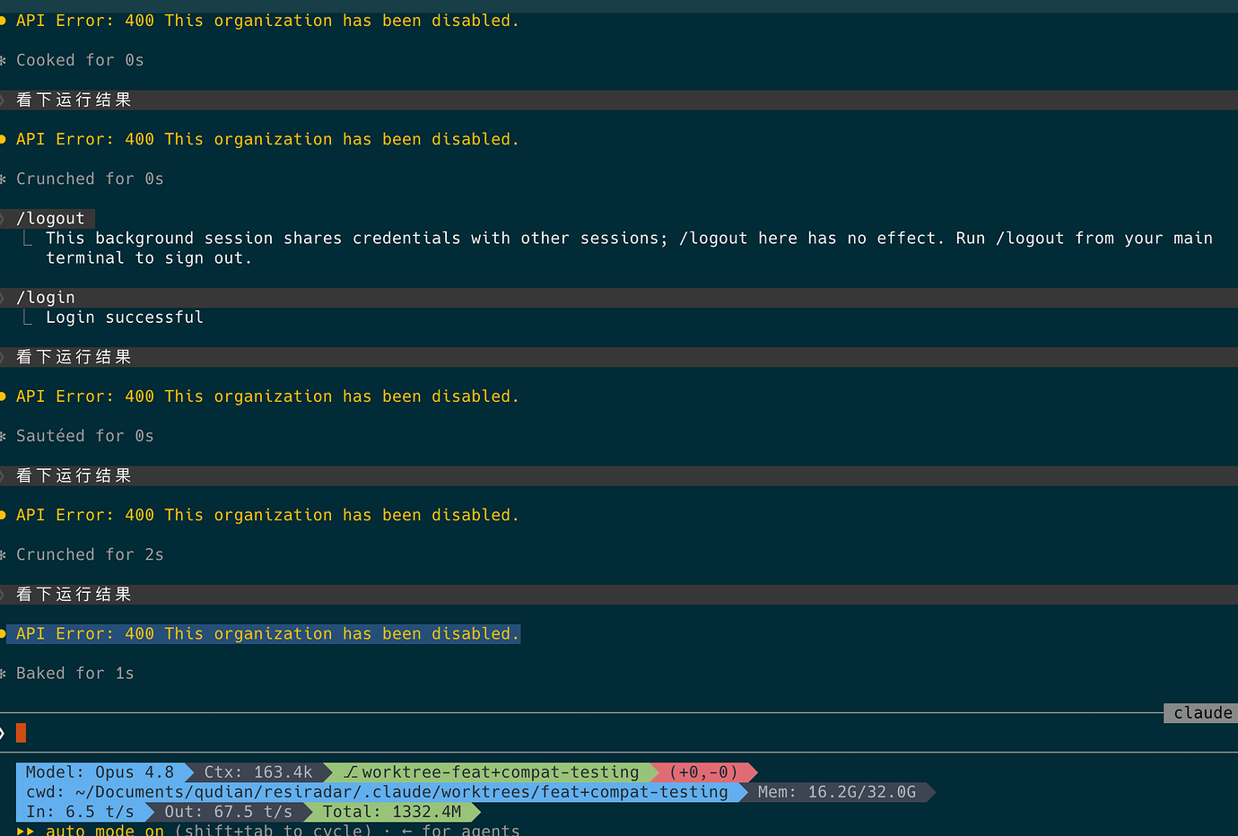This screenshot has width=1238, height=836.
Task: Click the 'Login successful' output line
Action: pos(125,318)
